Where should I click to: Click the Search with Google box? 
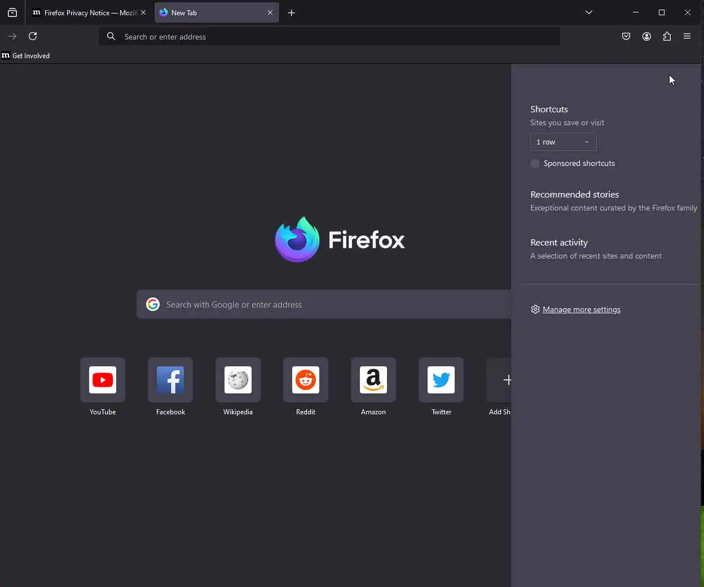[324, 304]
